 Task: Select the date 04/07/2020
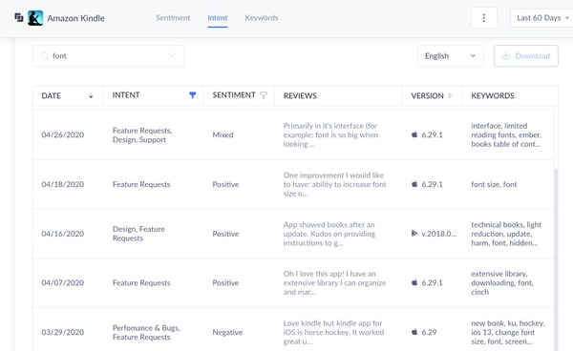tap(63, 282)
